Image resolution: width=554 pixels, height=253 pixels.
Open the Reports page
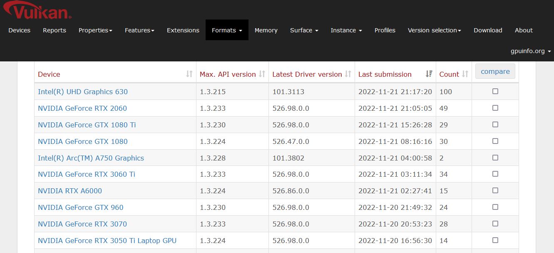[55, 30]
